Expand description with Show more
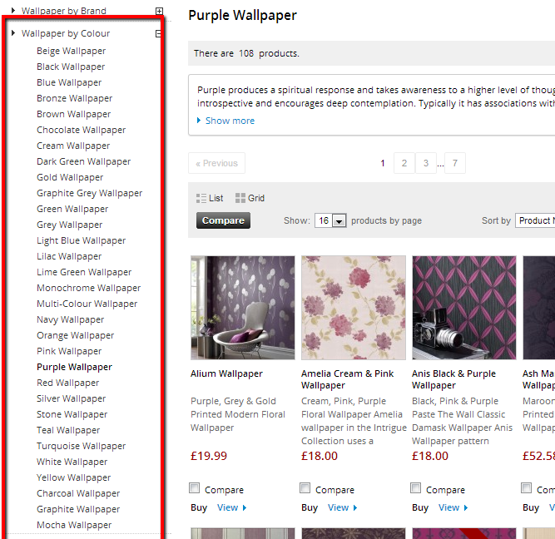This screenshot has height=539, width=555. [230, 121]
